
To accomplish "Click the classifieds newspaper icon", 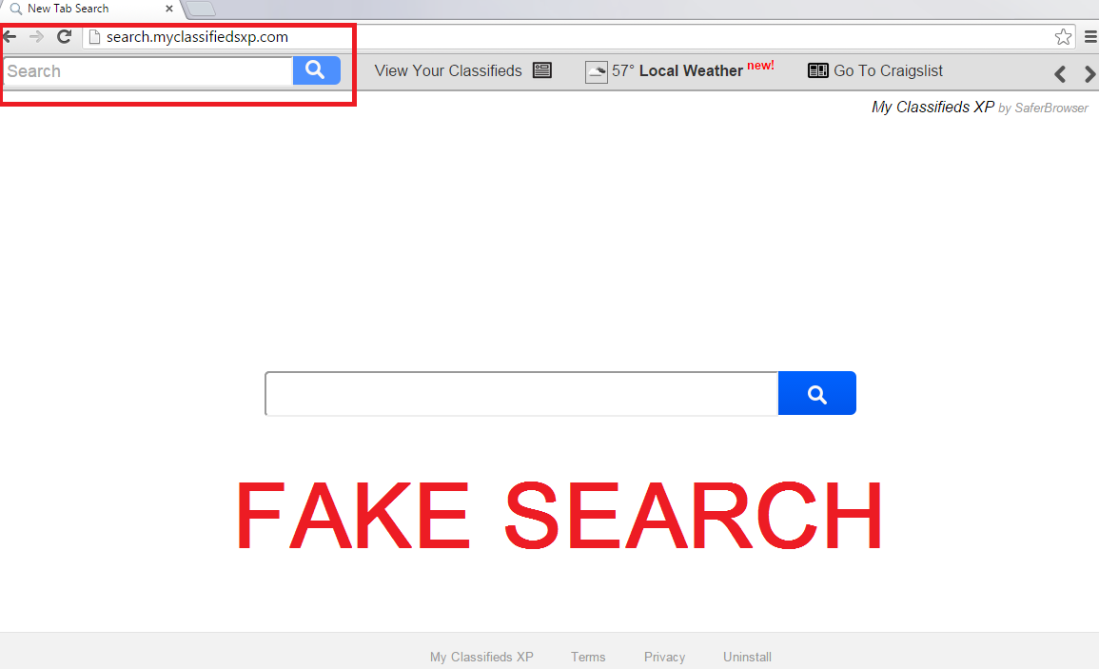I will (541, 70).
